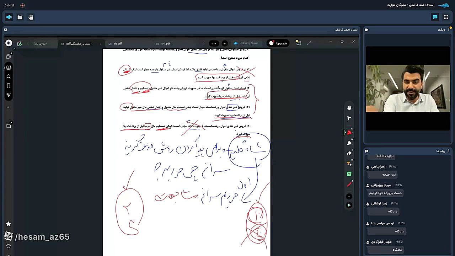Select the red line tool
This screenshot has width=455, height=256.
pyautogui.click(x=349, y=184)
